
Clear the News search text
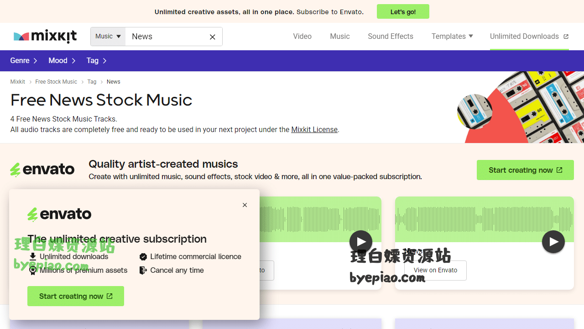coord(213,37)
